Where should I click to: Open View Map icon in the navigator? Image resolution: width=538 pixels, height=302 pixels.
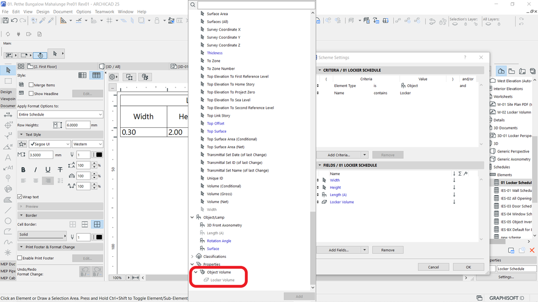click(x=512, y=71)
